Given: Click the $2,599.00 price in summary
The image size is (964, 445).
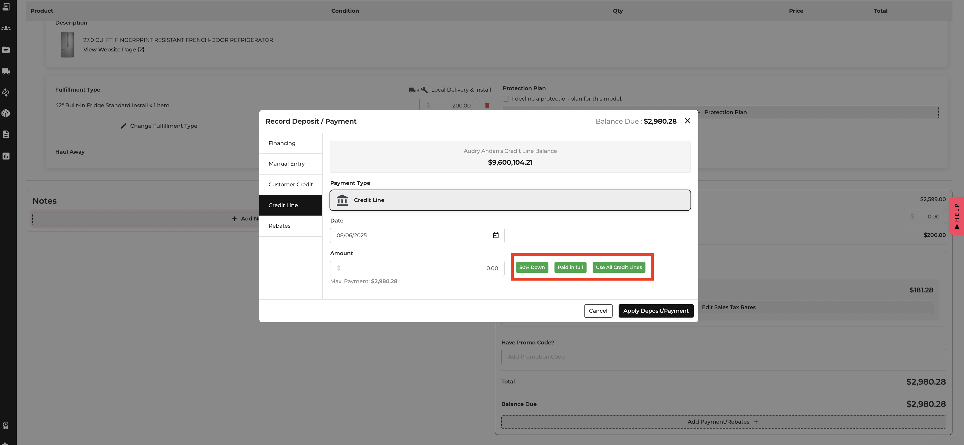Looking at the screenshot, I should point(933,199).
